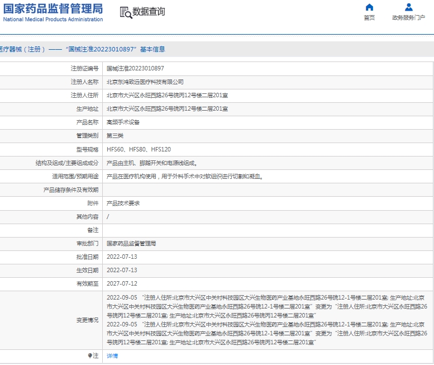The image size is (434, 365).
Task: Click the 结构及组成/主要组成成分 label
Action: point(67,163)
